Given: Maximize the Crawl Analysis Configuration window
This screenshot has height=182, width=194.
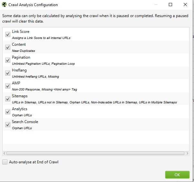Looking at the screenshot, I should point(170,5).
